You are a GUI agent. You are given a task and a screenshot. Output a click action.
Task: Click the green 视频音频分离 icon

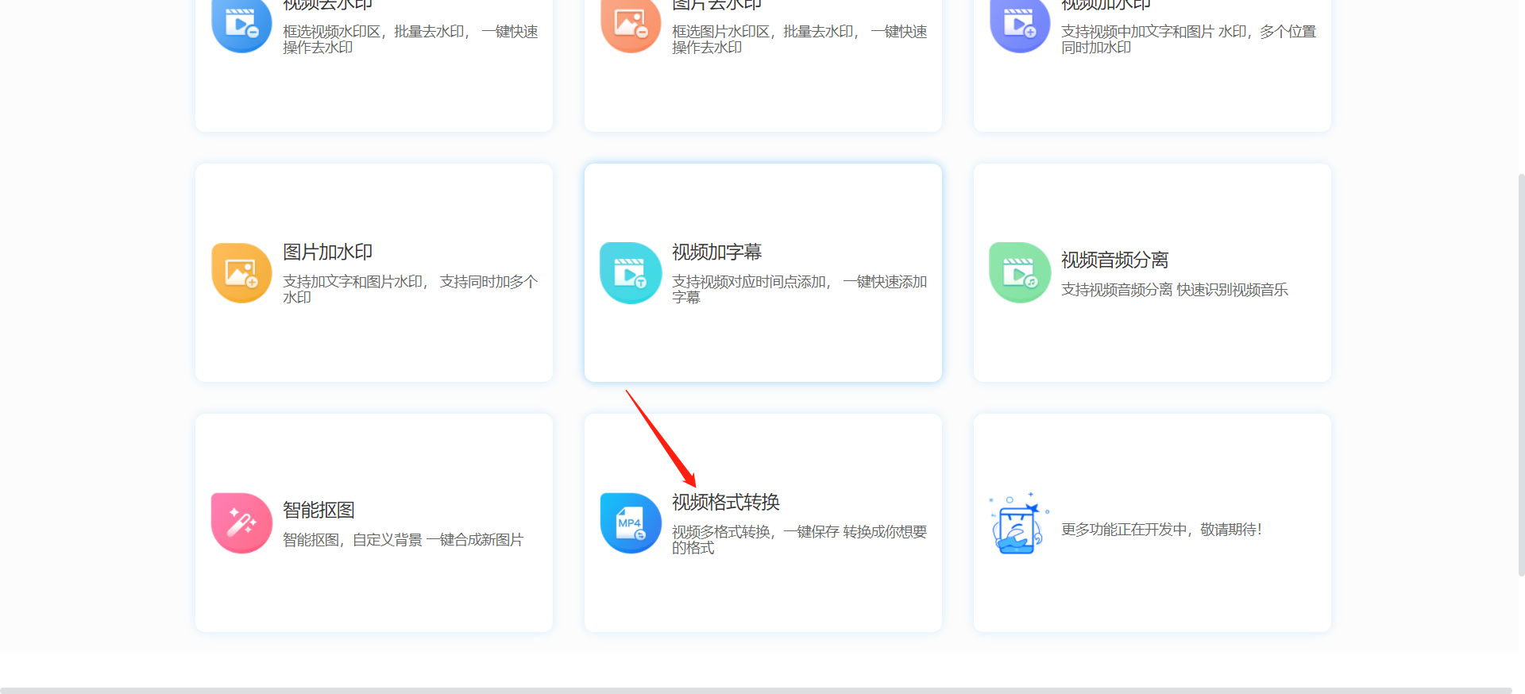(1020, 273)
